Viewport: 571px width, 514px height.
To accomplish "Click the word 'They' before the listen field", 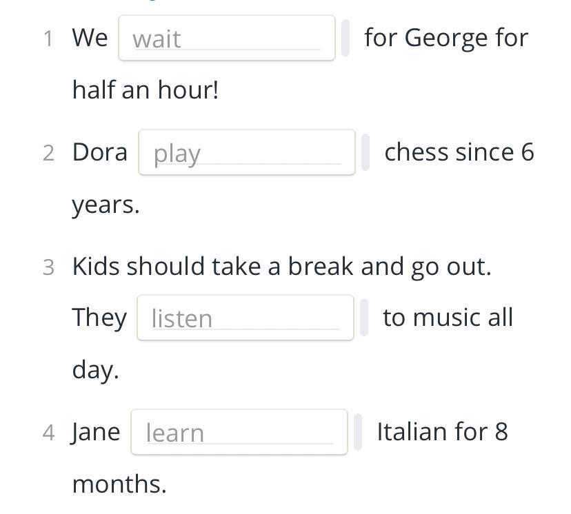I will pos(99,318).
